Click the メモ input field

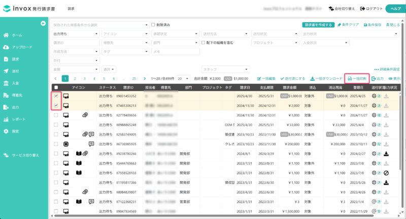click(175, 52)
